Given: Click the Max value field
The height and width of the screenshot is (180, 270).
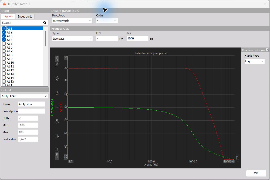Looking at the screenshot, I should 28,132.
